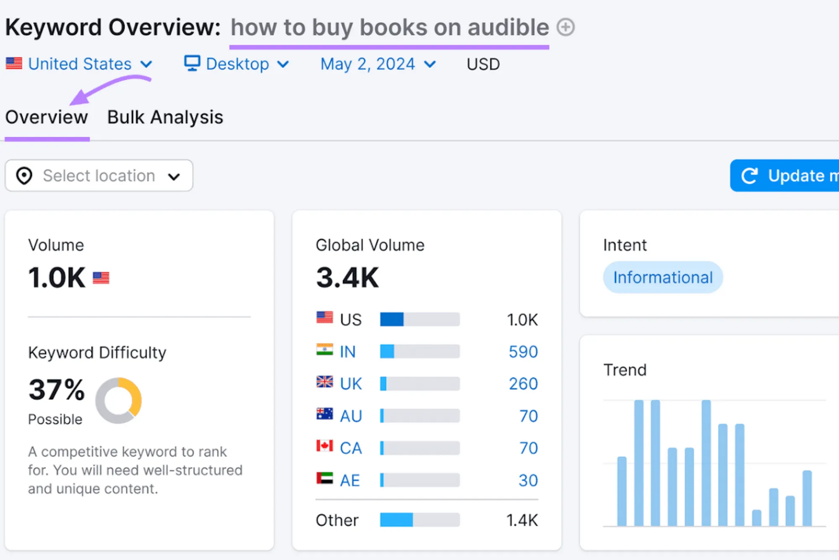Image resolution: width=839 pixels, height=560 pixels.
Task: Click the location pin icon
Action: click(24, 176)
